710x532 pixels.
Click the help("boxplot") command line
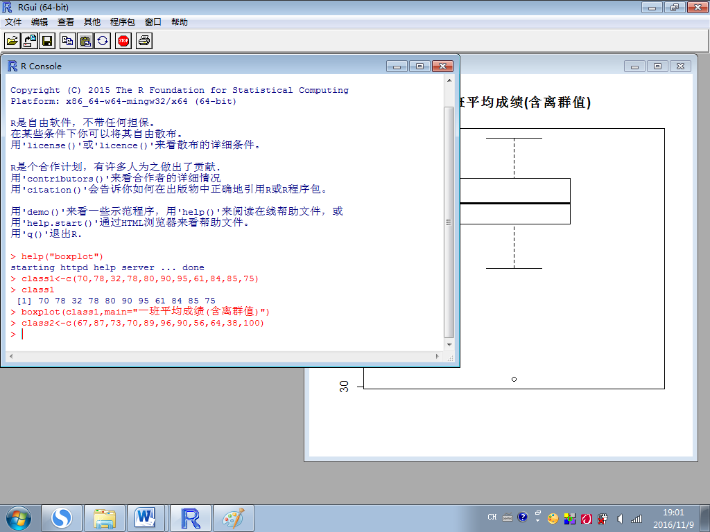click(57, 256)
